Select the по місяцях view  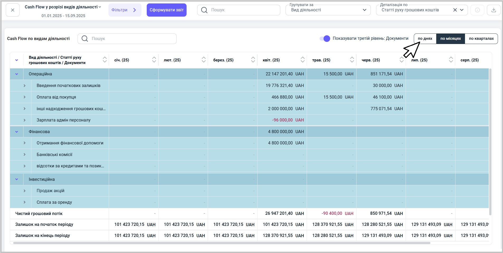tap(450, 38)
